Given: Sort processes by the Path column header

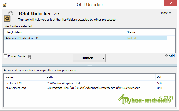Looking at the screenshot, I should (x=100, y=77).
